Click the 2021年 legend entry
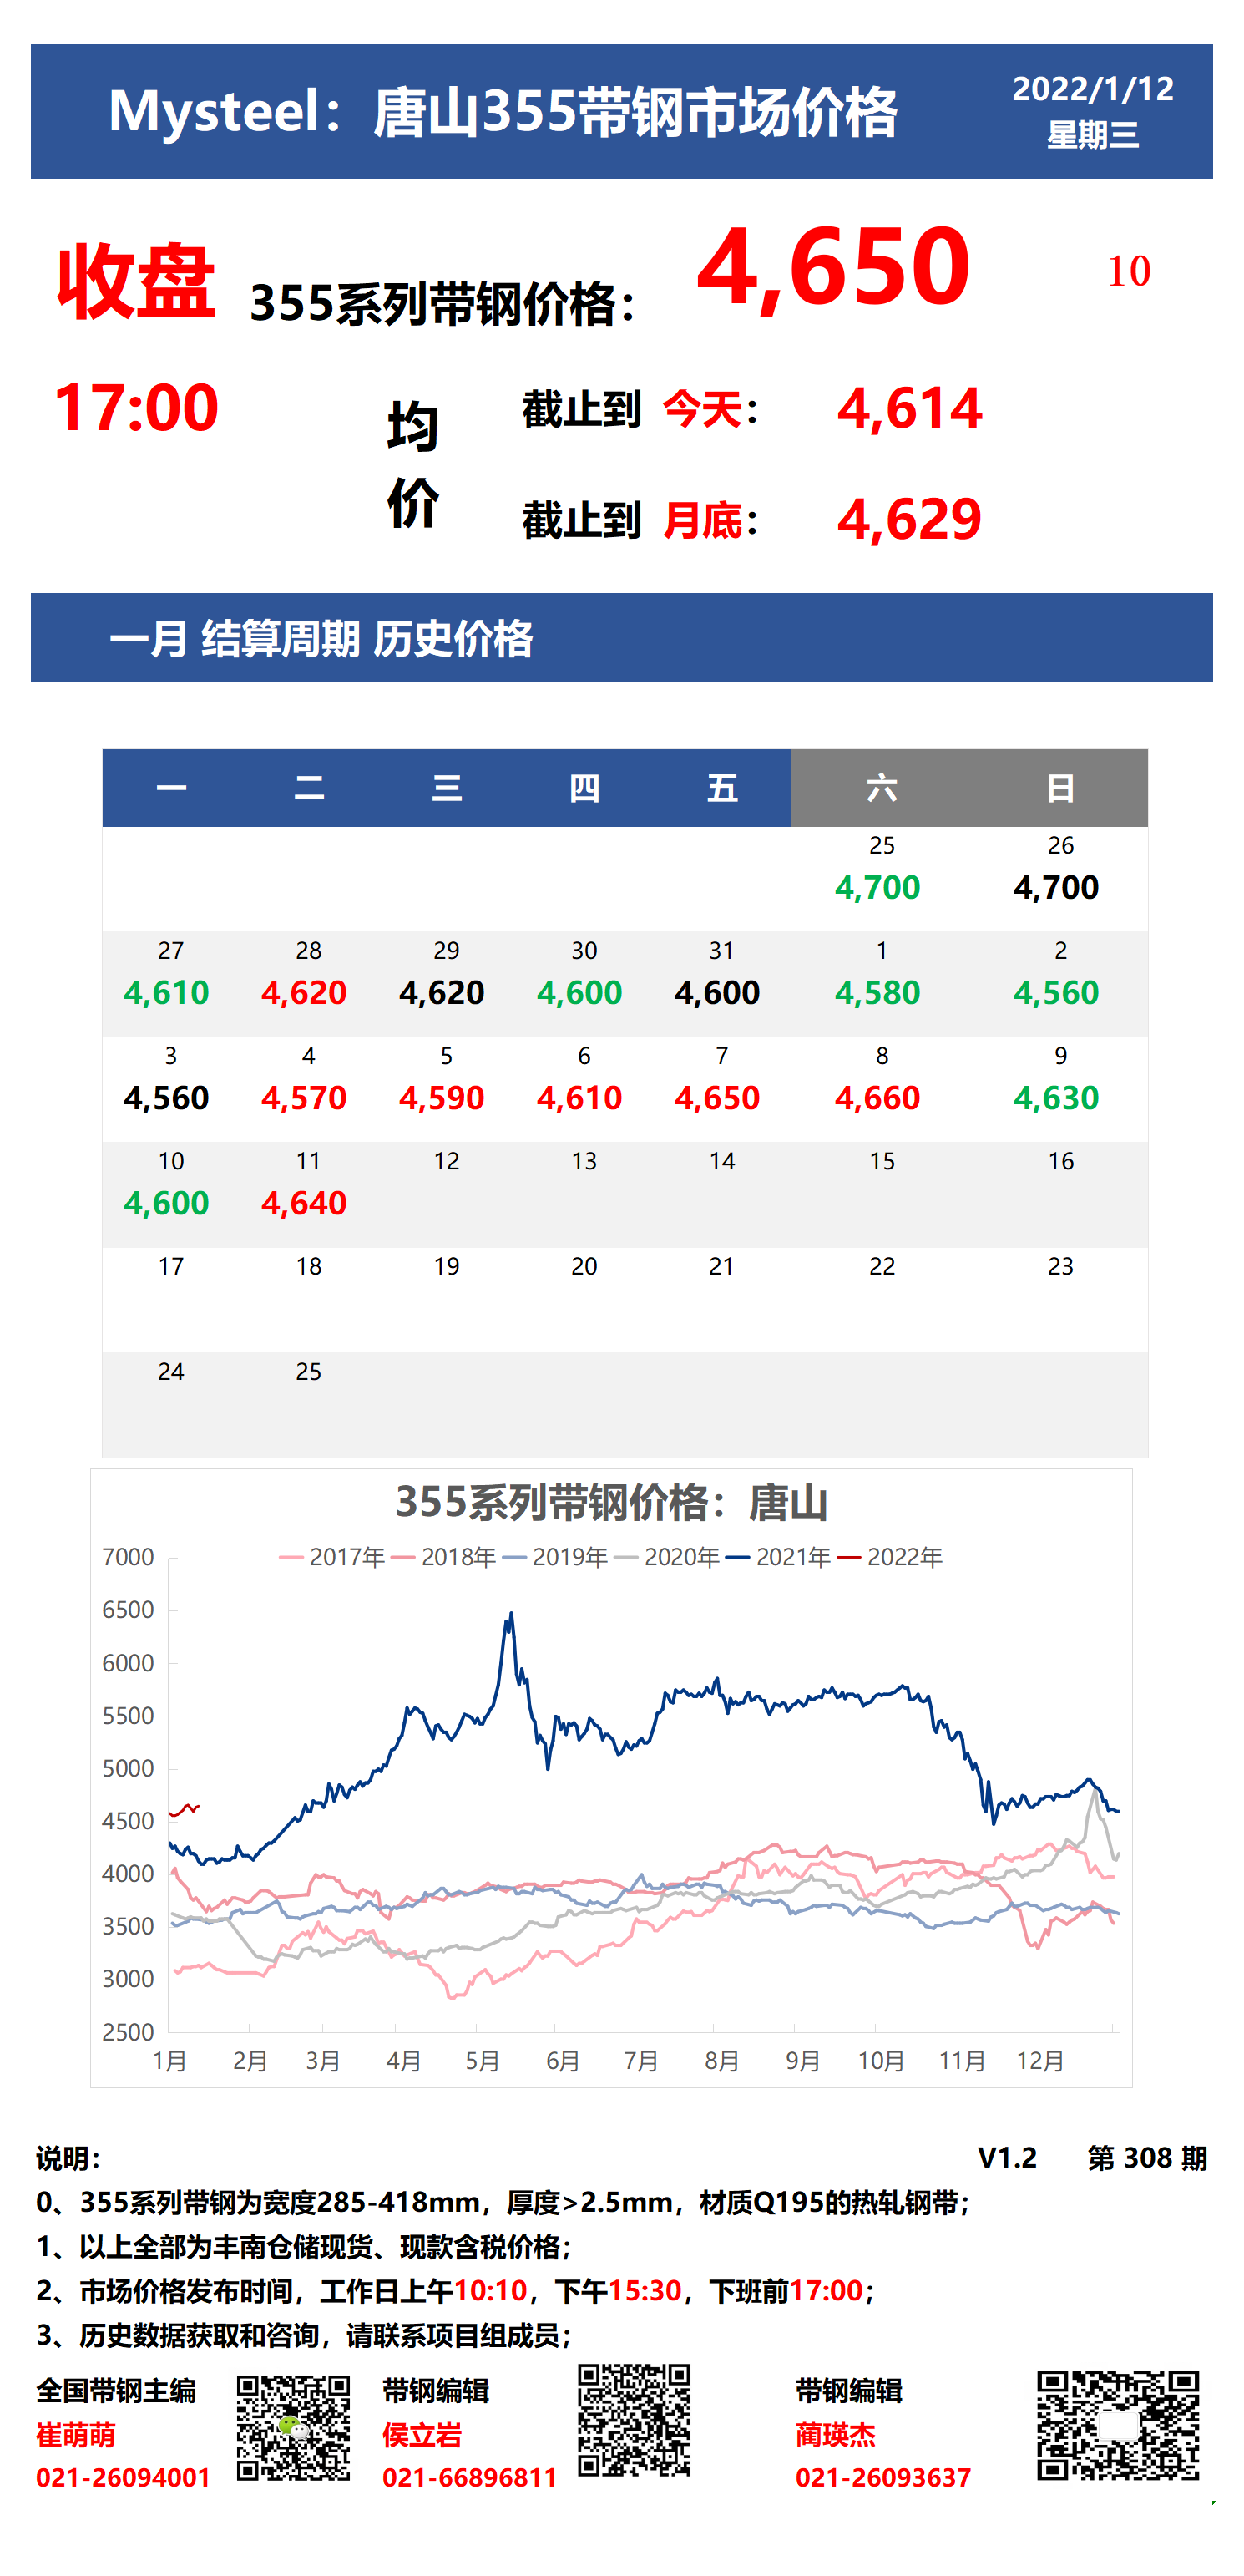Screen dimensions: 1244x2576 coord(778,1557)
